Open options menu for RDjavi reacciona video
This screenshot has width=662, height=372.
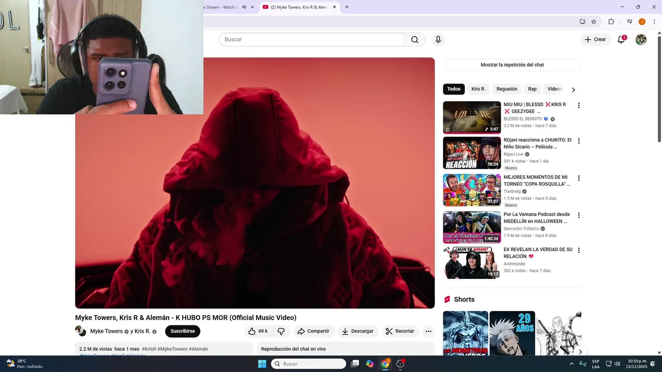[x=579, y=141]
